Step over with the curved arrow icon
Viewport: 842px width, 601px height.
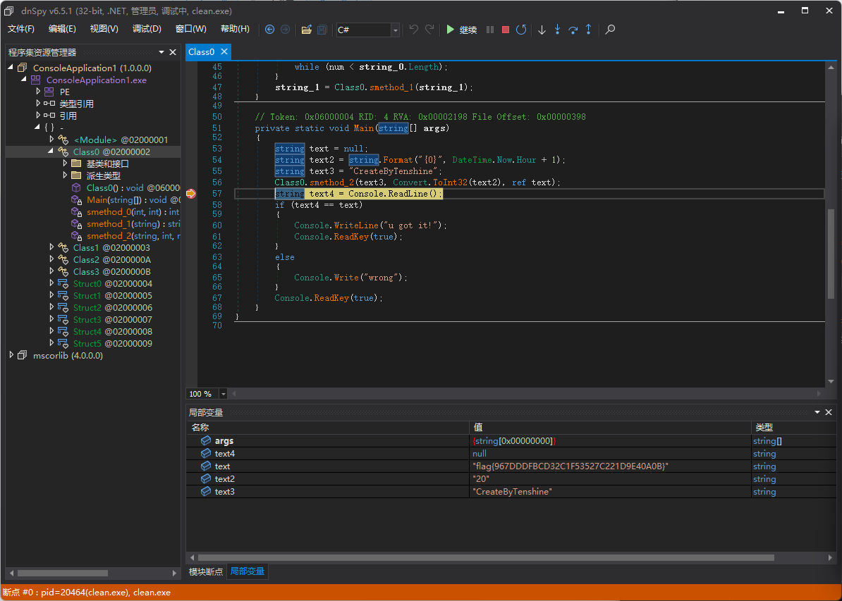click(x=573, y=30)
